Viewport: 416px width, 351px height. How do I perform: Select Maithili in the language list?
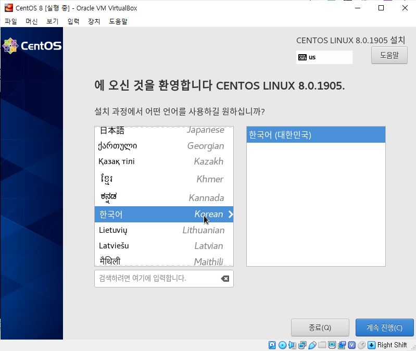(x=164, y=261)
